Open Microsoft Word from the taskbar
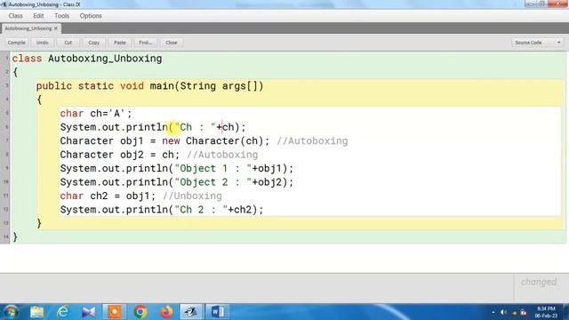The width and height of the screenshot is (569, 320). (x=217, y=312)
